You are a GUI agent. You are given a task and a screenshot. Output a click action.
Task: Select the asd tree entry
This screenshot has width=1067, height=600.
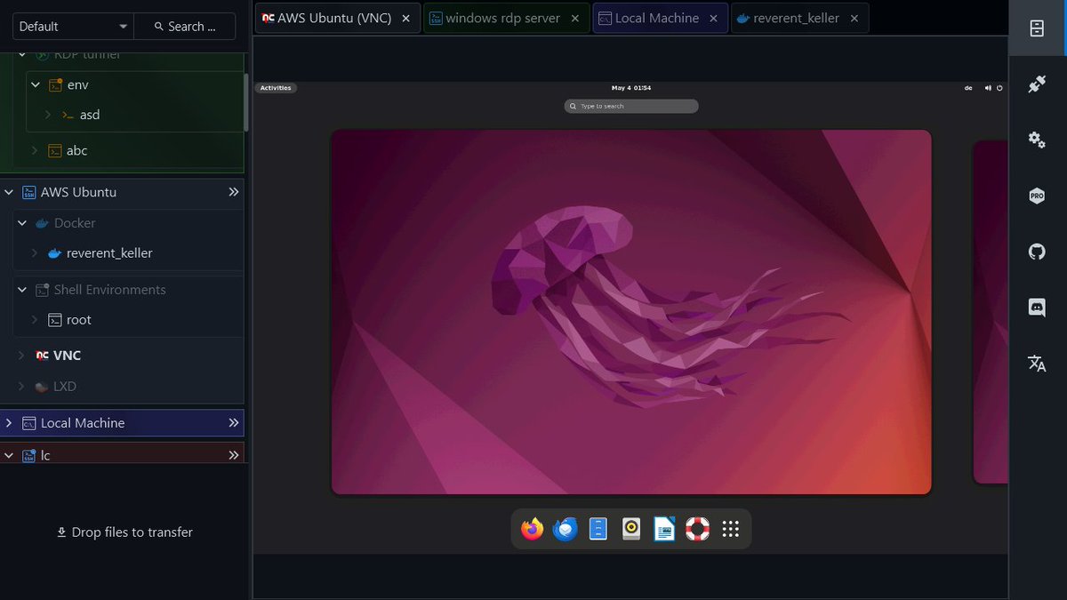point(90,115)
